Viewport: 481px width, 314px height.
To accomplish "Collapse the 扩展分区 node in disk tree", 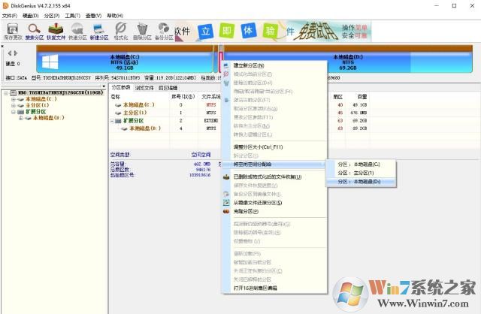I will click(13, 113).
